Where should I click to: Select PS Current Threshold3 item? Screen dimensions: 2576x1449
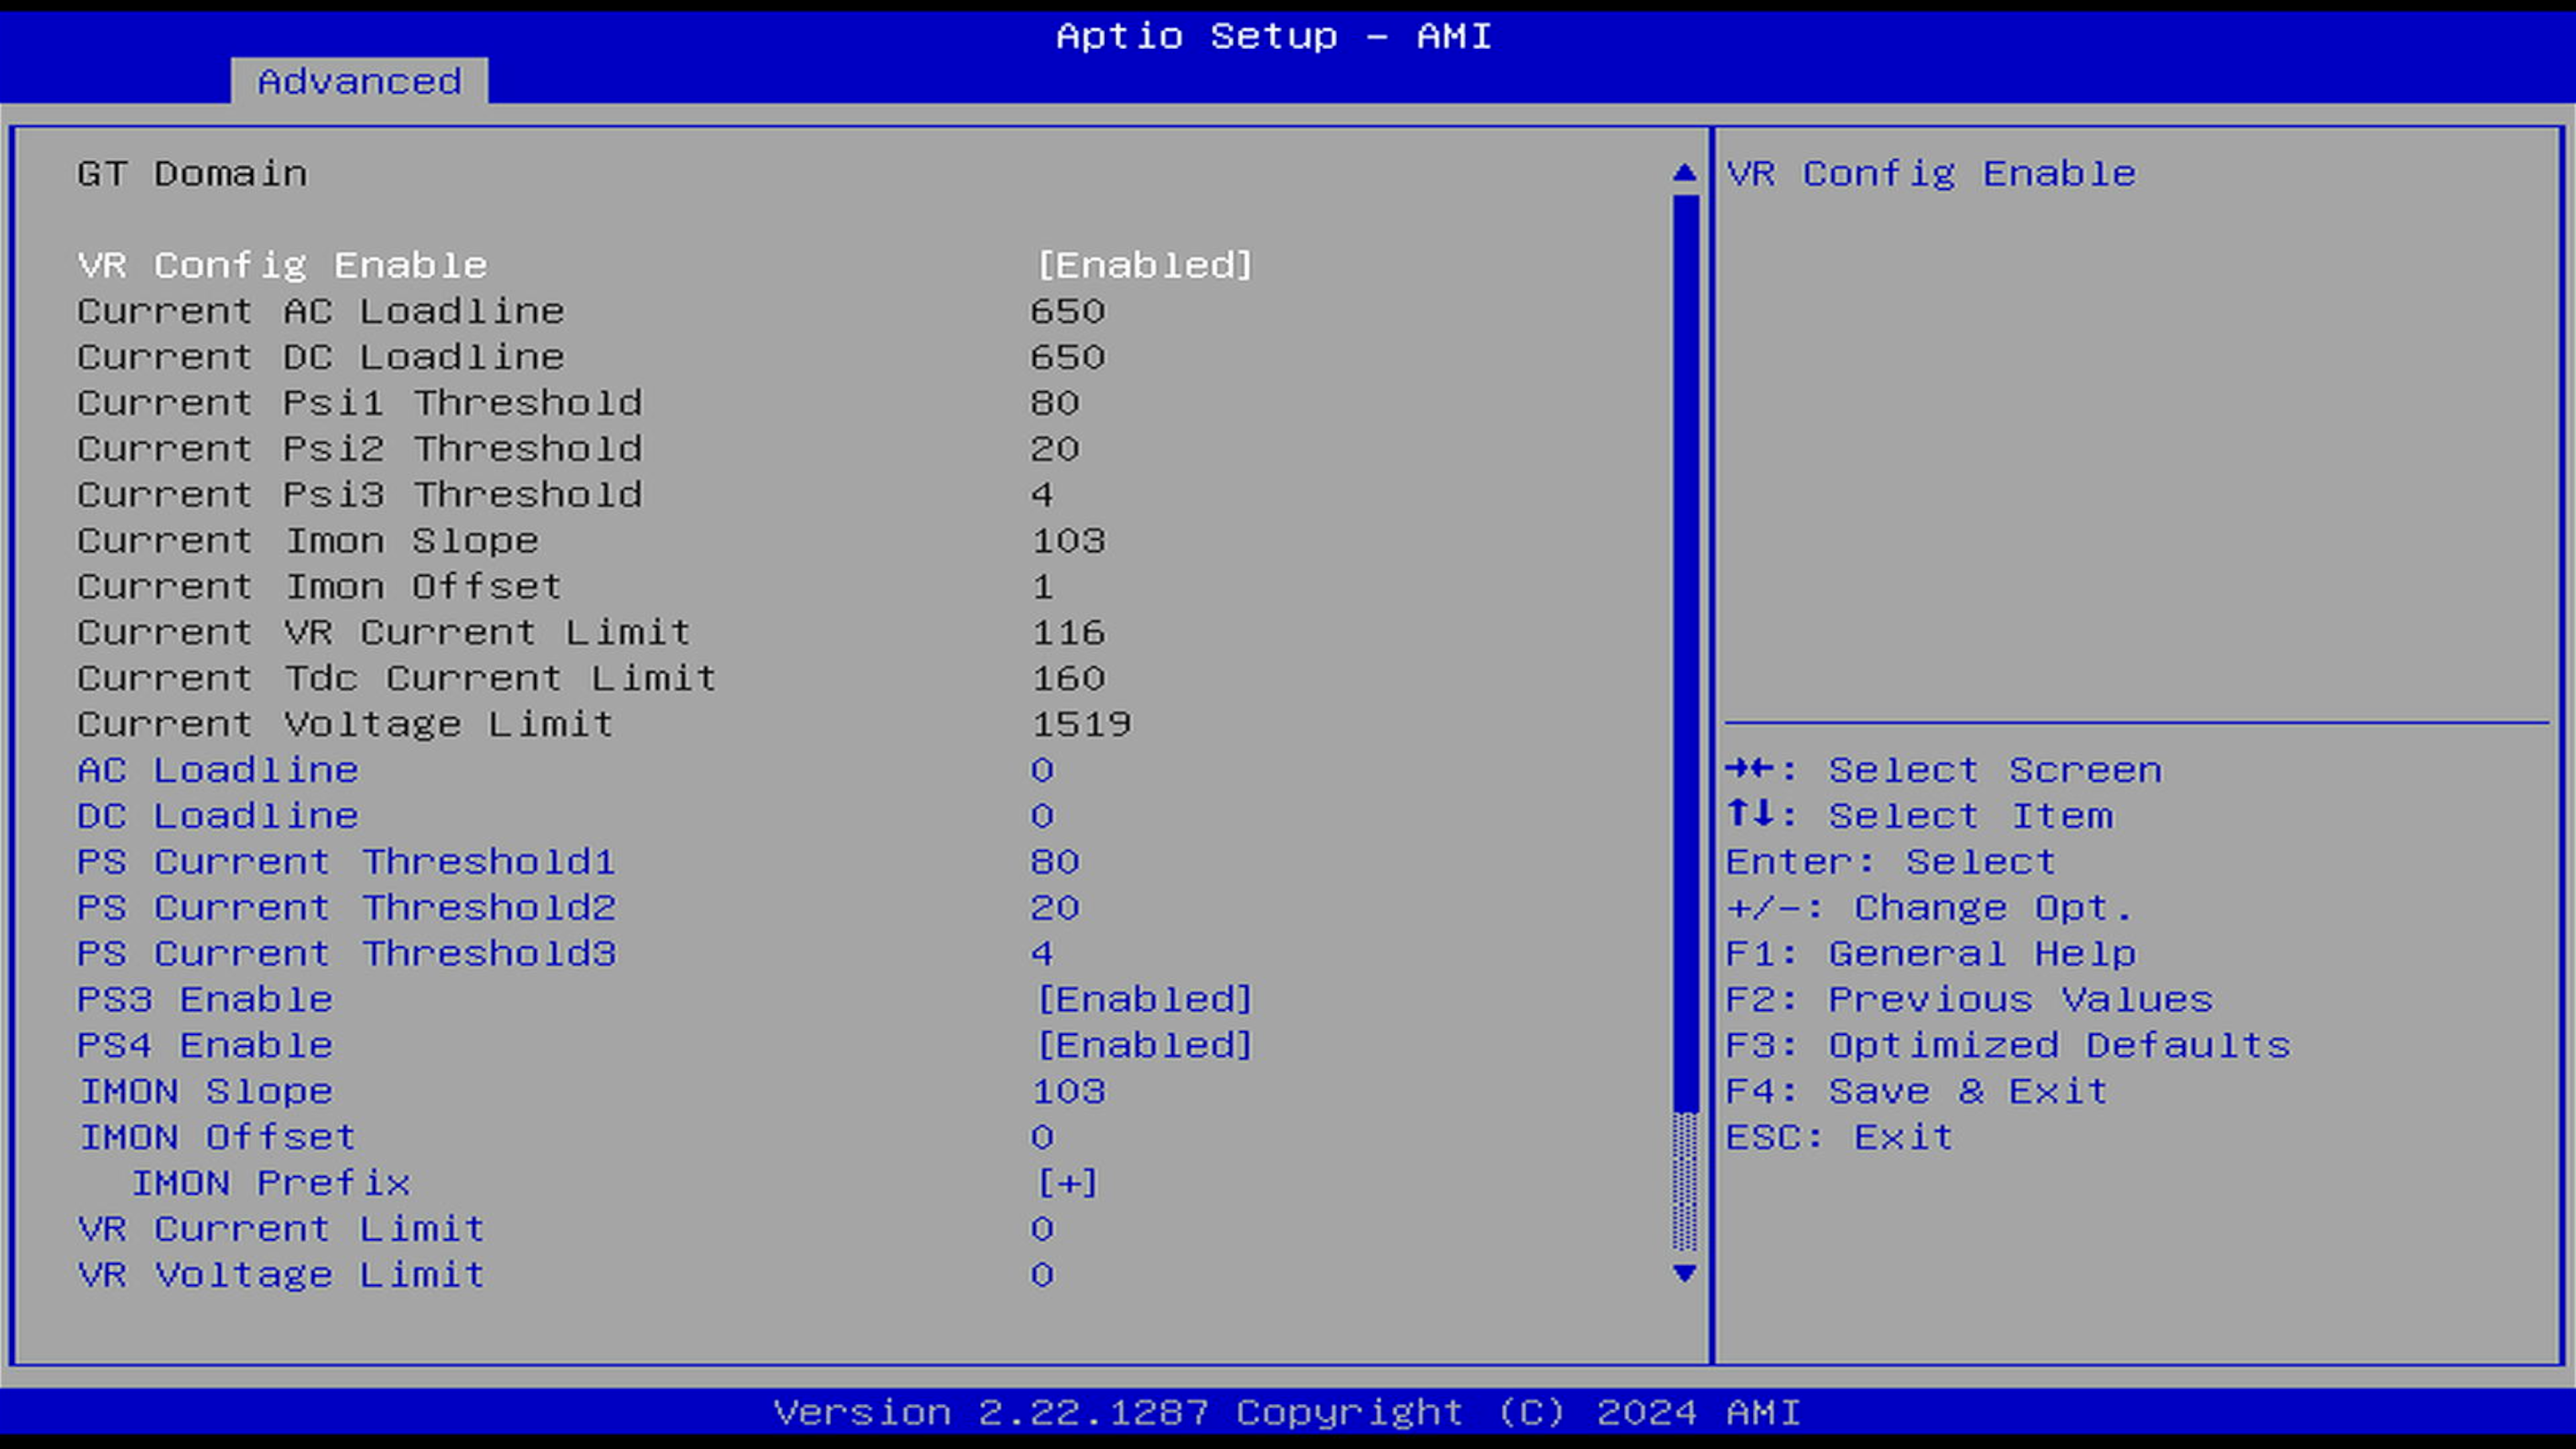346,954
